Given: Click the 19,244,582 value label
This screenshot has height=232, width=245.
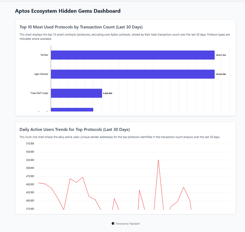Looking at the screenshot, I should [221, 74].
